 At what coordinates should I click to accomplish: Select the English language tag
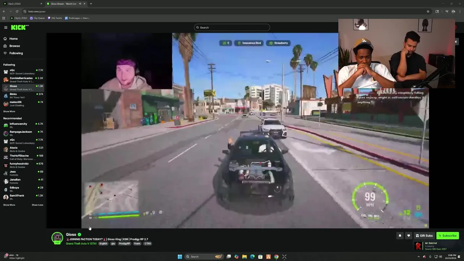coord(103,244)
